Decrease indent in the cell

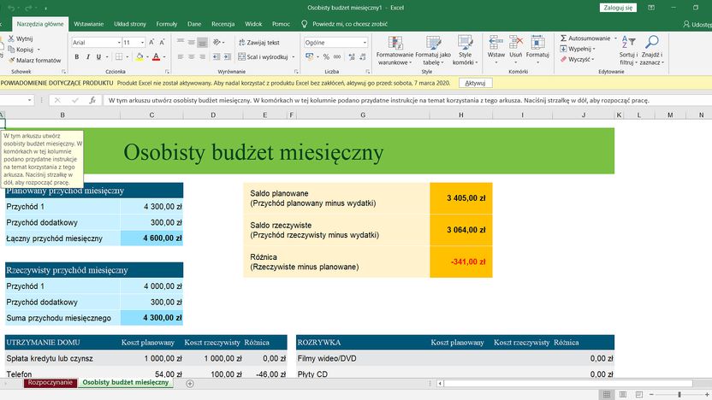217,56
